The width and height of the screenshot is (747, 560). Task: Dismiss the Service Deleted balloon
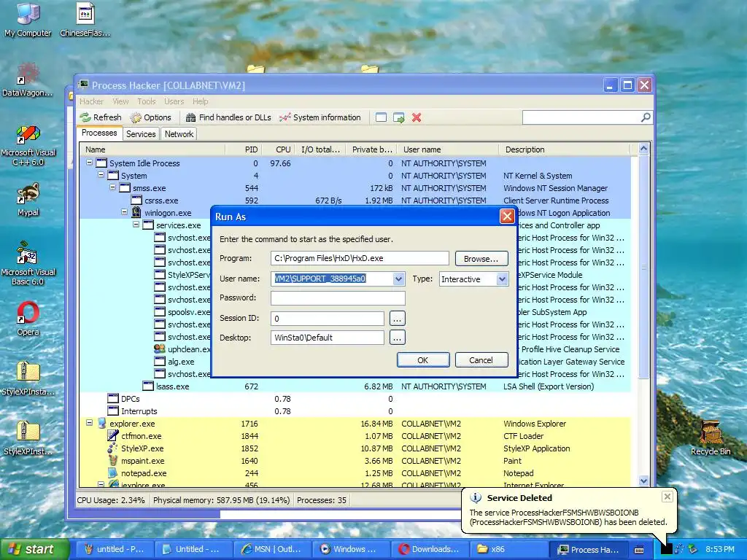coord(667,497)
